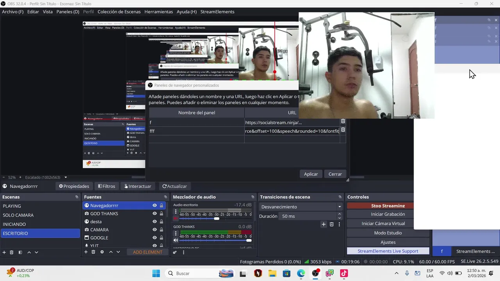Adjust the Audio escritorio volume slider
Viewport: 500px width, 281px height.
coord(216,219)
